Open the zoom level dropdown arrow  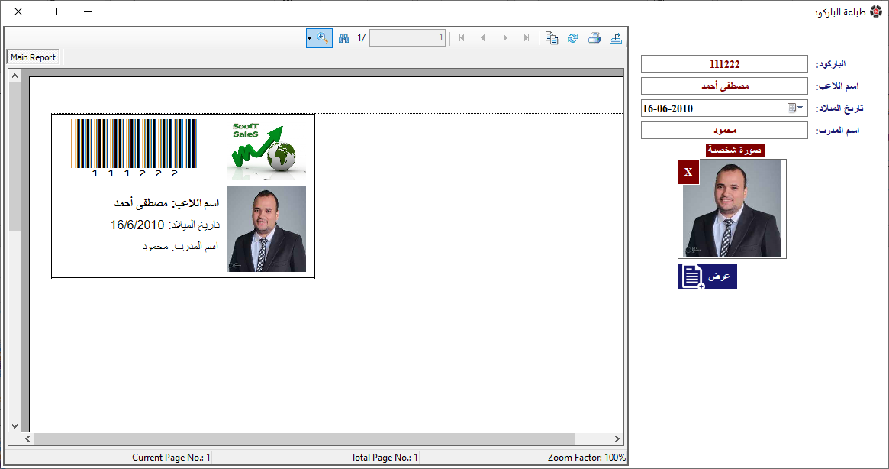[310, 38]
